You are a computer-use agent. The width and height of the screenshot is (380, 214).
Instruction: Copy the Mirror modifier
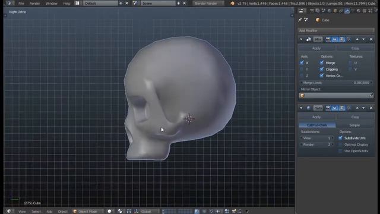[x=355, y=48]
